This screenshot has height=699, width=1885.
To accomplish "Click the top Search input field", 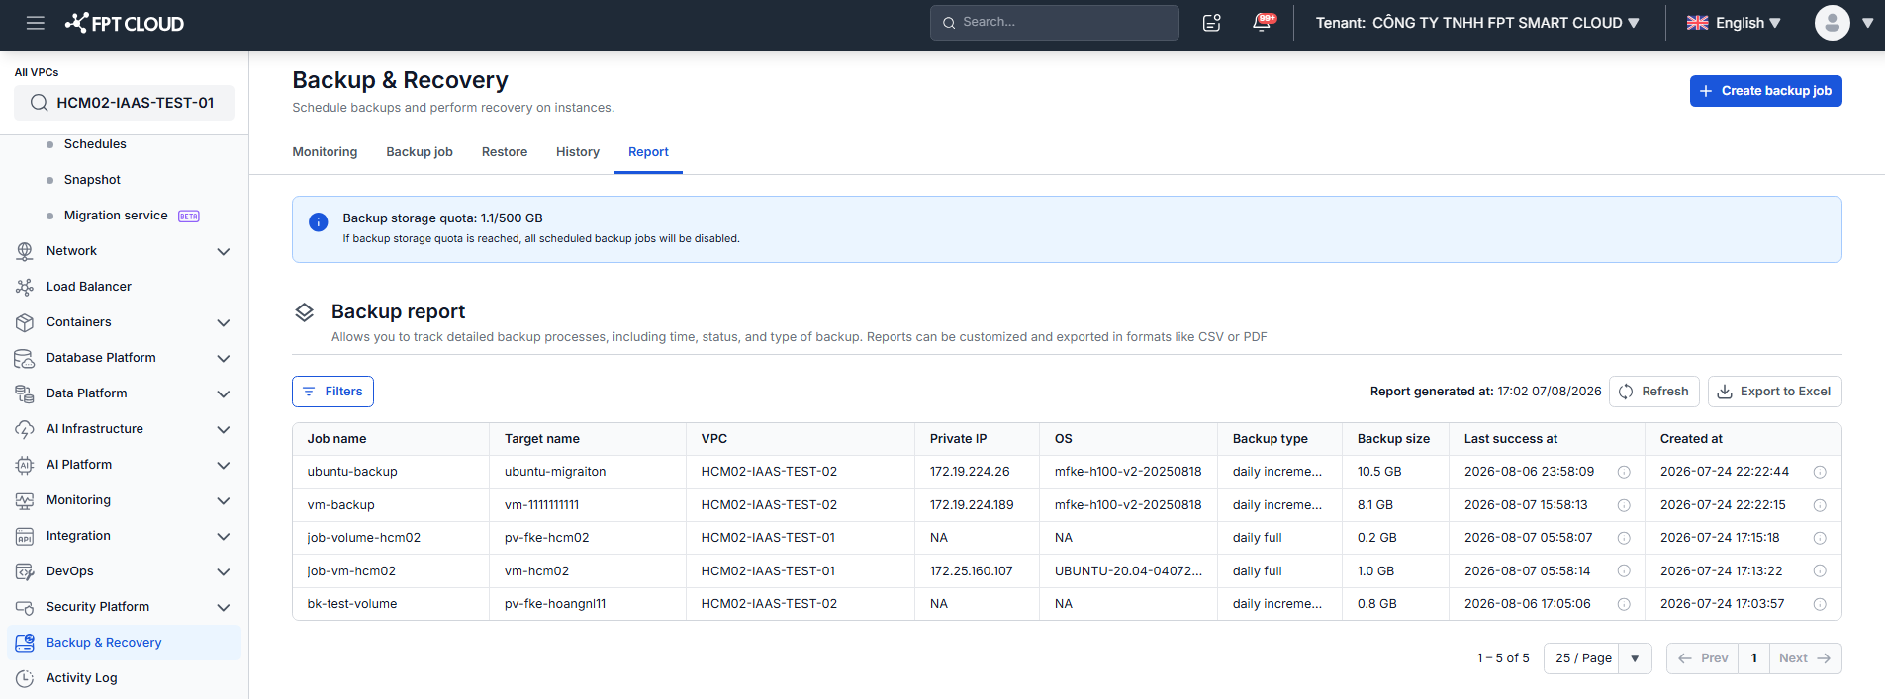I will (x=1054, y=23).
